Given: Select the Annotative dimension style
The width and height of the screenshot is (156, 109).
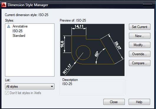Looking at the screenshot, I should 20,26.
